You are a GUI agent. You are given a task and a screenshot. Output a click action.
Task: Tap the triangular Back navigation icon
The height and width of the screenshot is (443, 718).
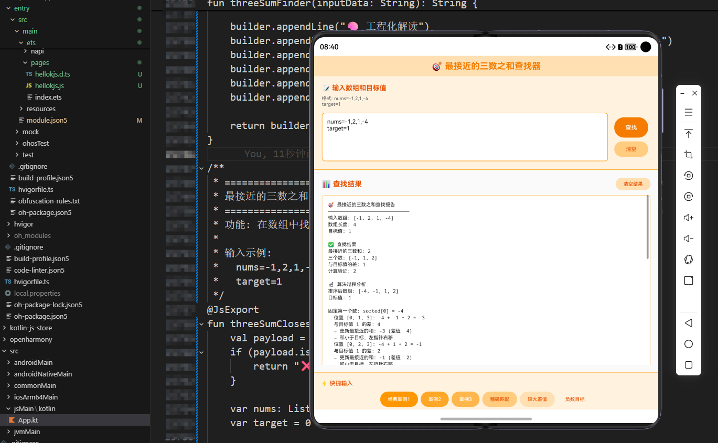(689, 323)
